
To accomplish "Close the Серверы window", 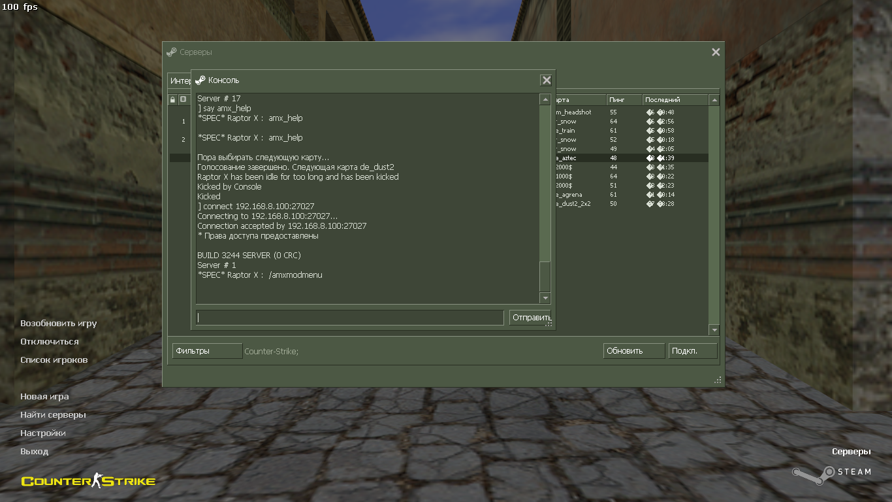I will [716, 52].
